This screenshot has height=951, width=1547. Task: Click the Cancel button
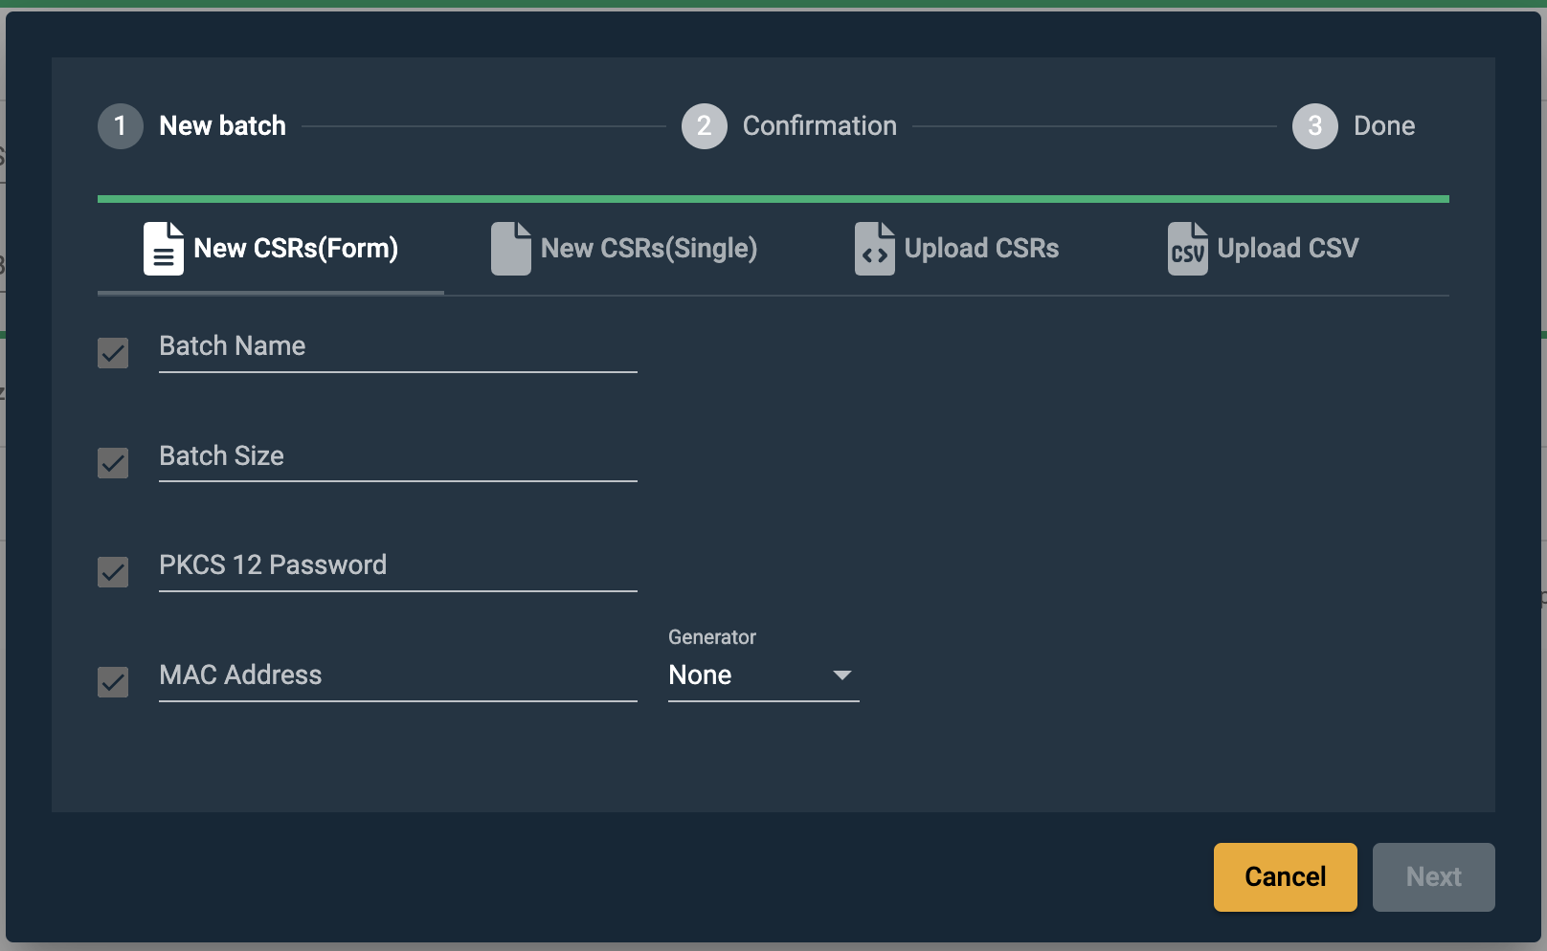pos(1285,876)
